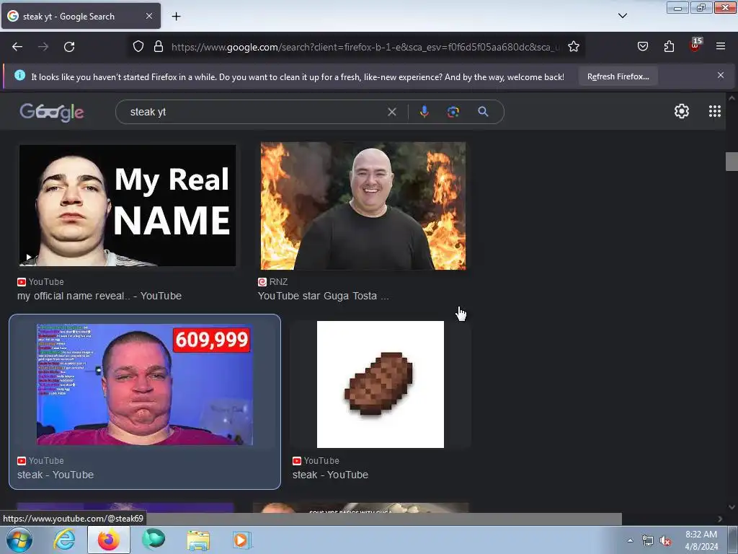The image size is (738, 554).
Task: Expand the list all tabs chevron
Action: [x=622, y=16]
